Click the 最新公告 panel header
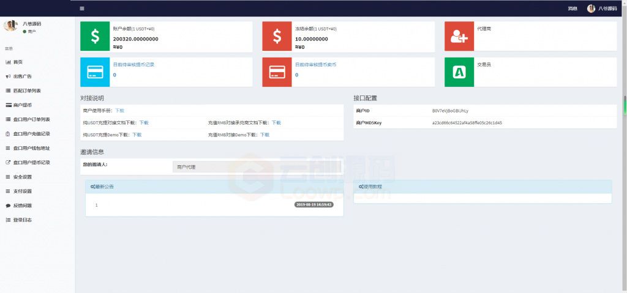Screen dimensions: 627x293 (x=214, y=187)
